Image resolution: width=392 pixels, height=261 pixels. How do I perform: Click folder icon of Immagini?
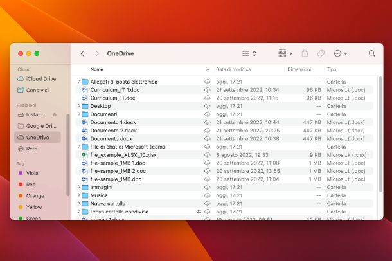click(85, 187)
